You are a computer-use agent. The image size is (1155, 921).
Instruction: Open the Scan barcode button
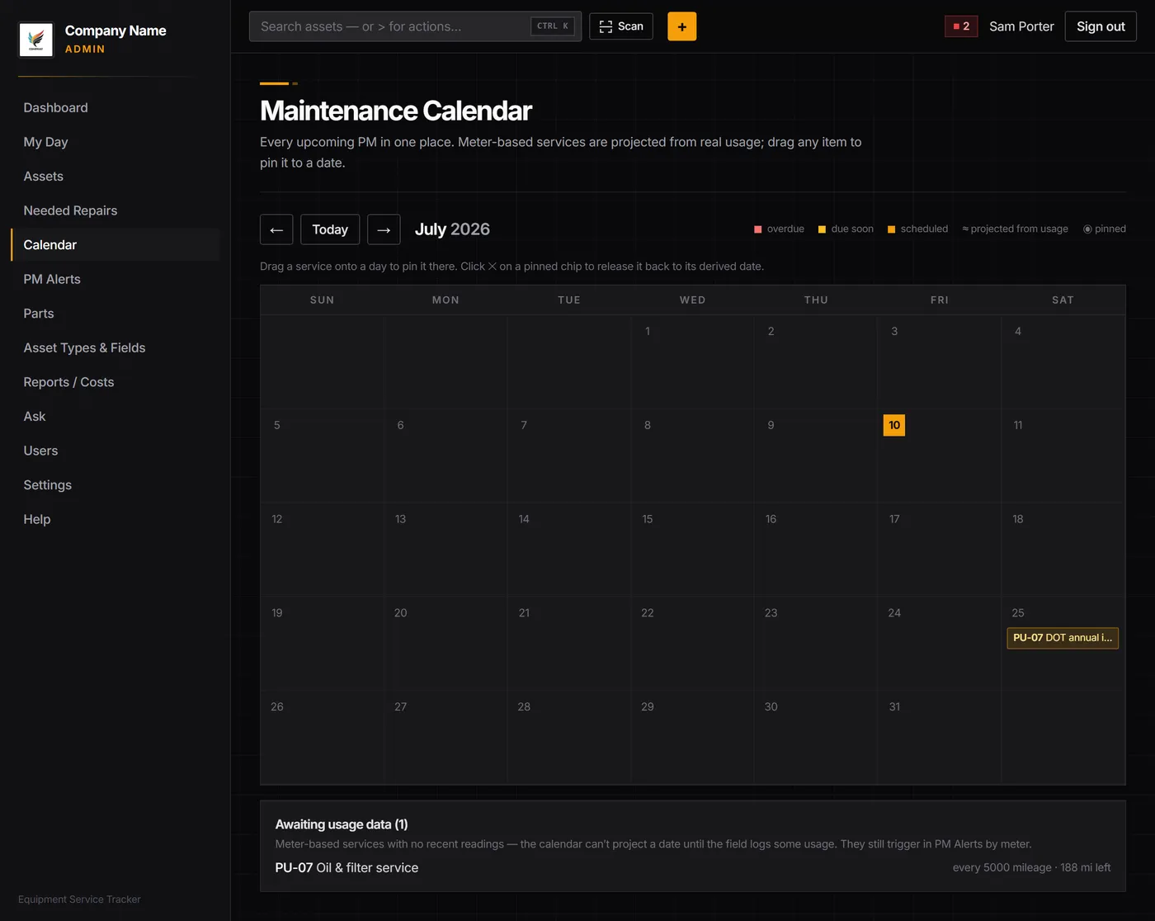point(621,26)
